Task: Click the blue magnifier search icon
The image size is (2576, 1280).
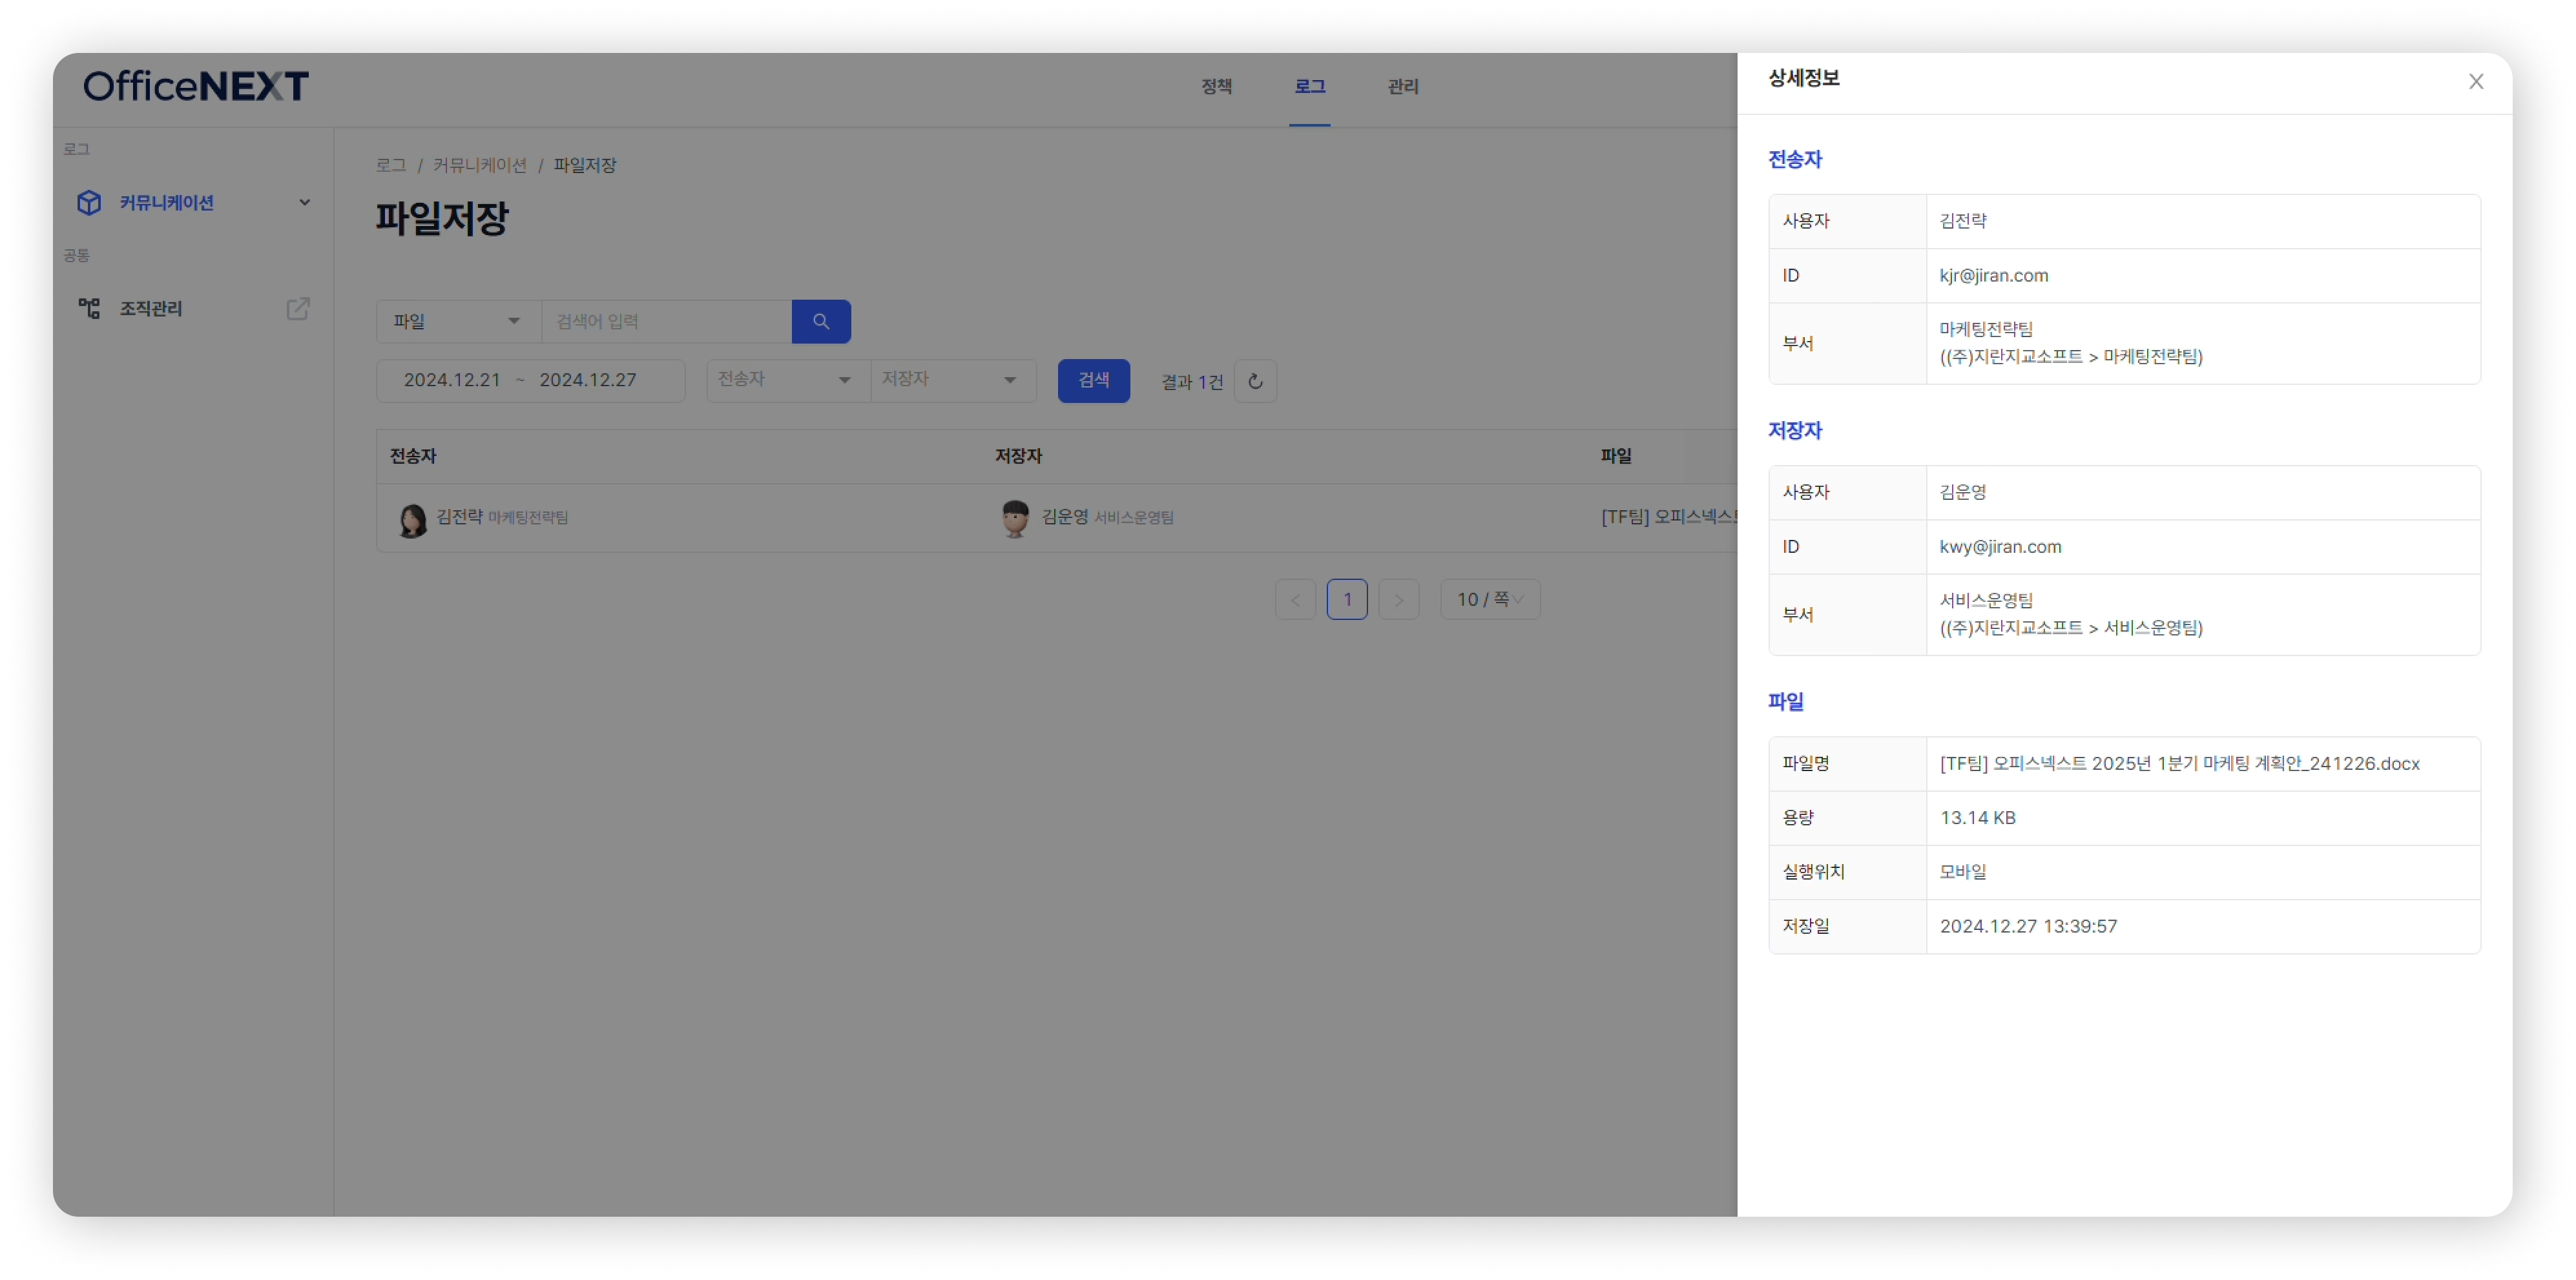Action: tap(821, 321)
